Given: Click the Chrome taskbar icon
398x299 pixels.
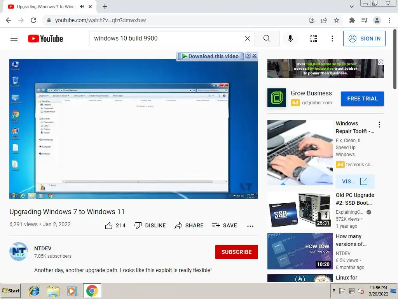Looking at the screenshot, I should pos(92,291).
